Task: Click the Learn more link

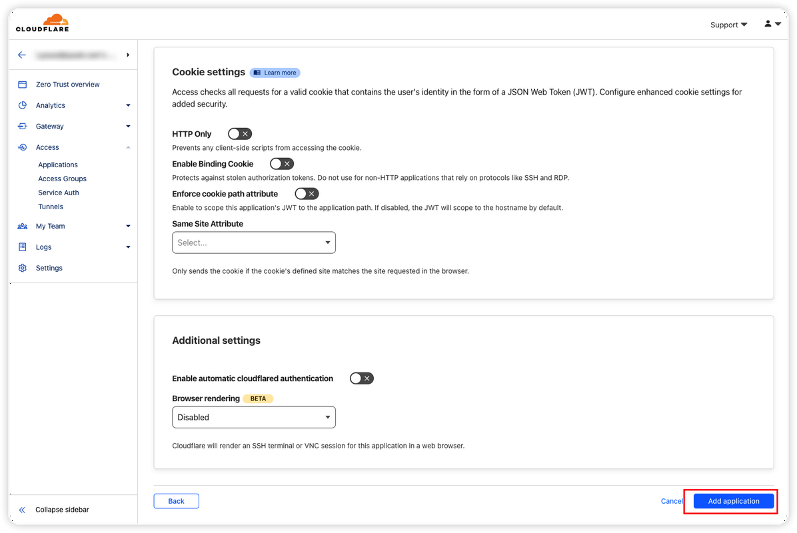Action: (275, 73)
